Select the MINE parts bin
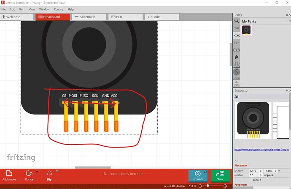Image resolution: width=291 pixels, height=189 pixels. tap(237, 36)
